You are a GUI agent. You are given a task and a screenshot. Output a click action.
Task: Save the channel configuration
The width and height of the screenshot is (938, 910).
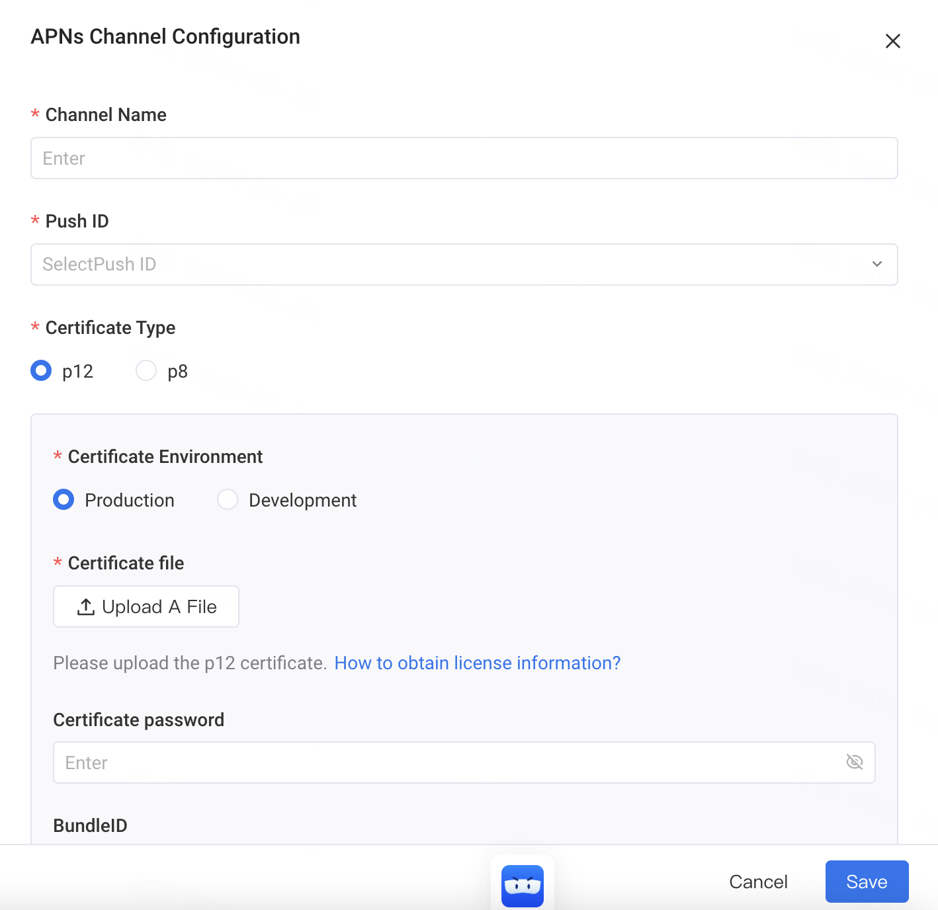coord(867,882)
